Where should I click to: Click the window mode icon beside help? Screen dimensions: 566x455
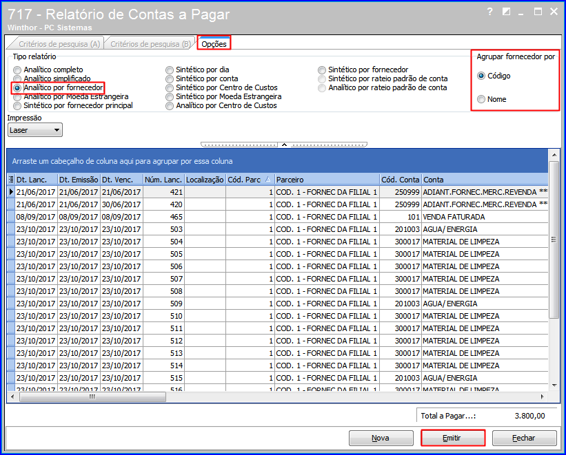506,12
